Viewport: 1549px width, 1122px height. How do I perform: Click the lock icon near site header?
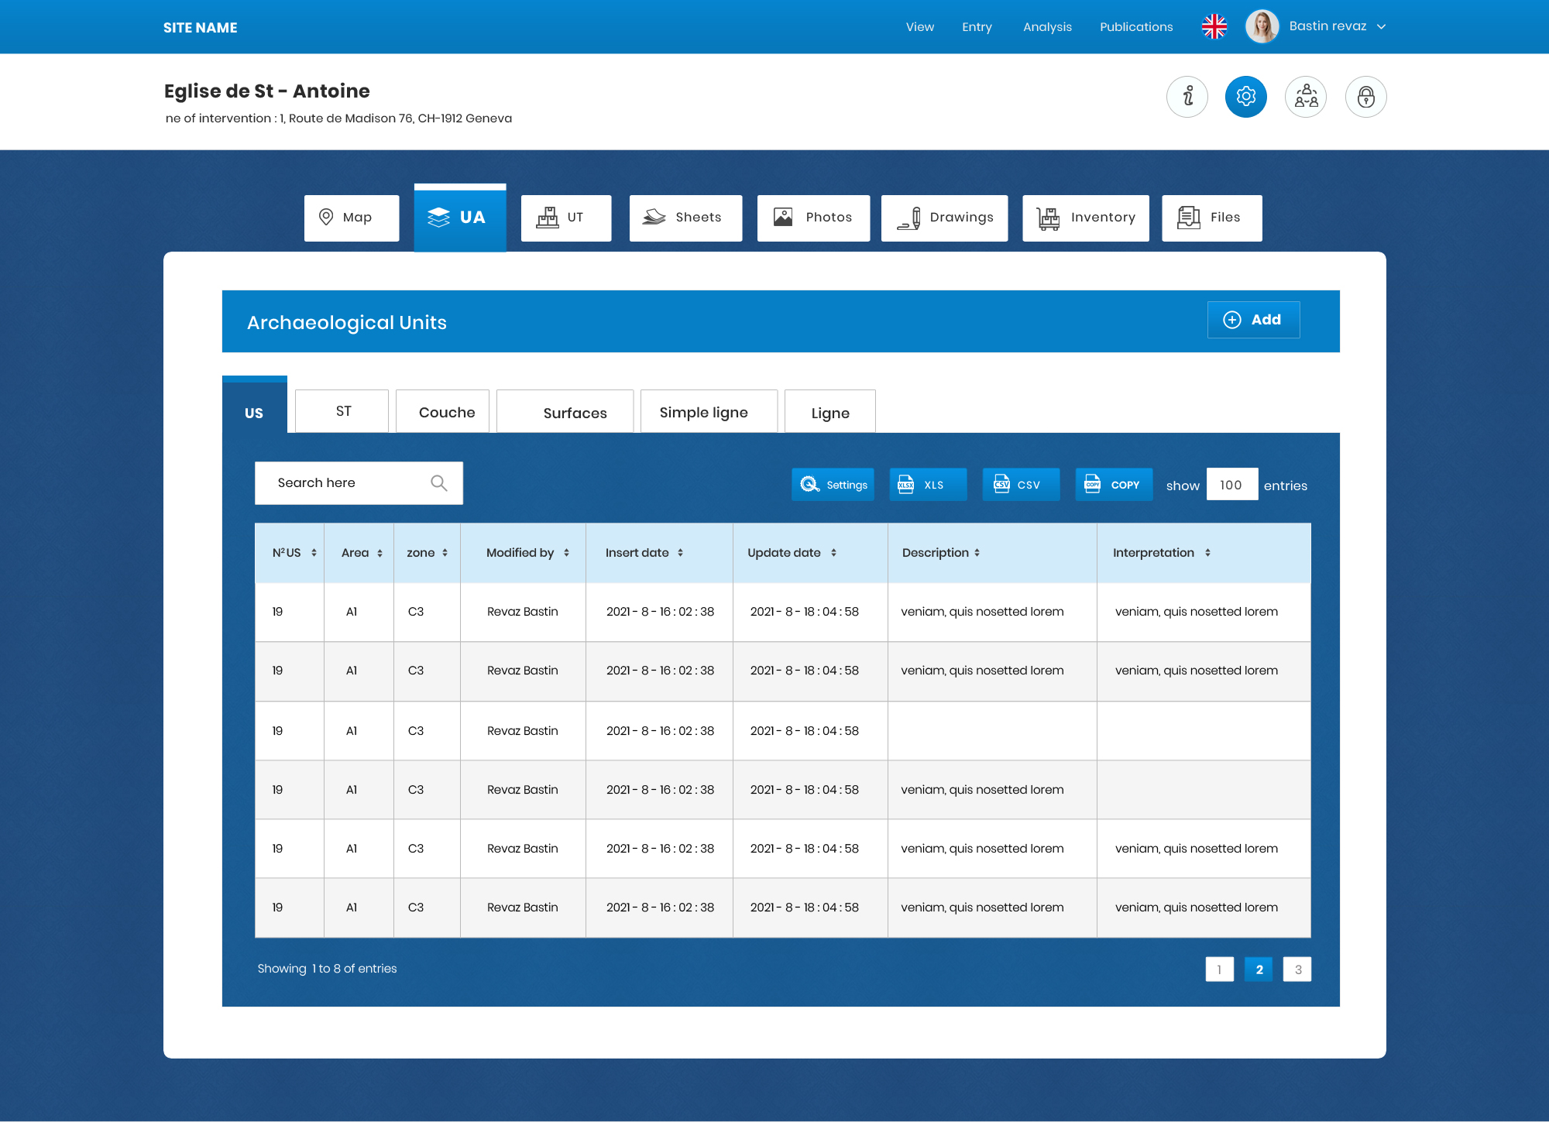click(x=1365, y=97)
